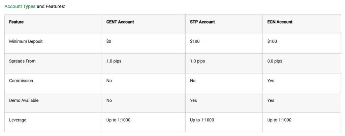Select the CENT Account column header

pos(120,22)
